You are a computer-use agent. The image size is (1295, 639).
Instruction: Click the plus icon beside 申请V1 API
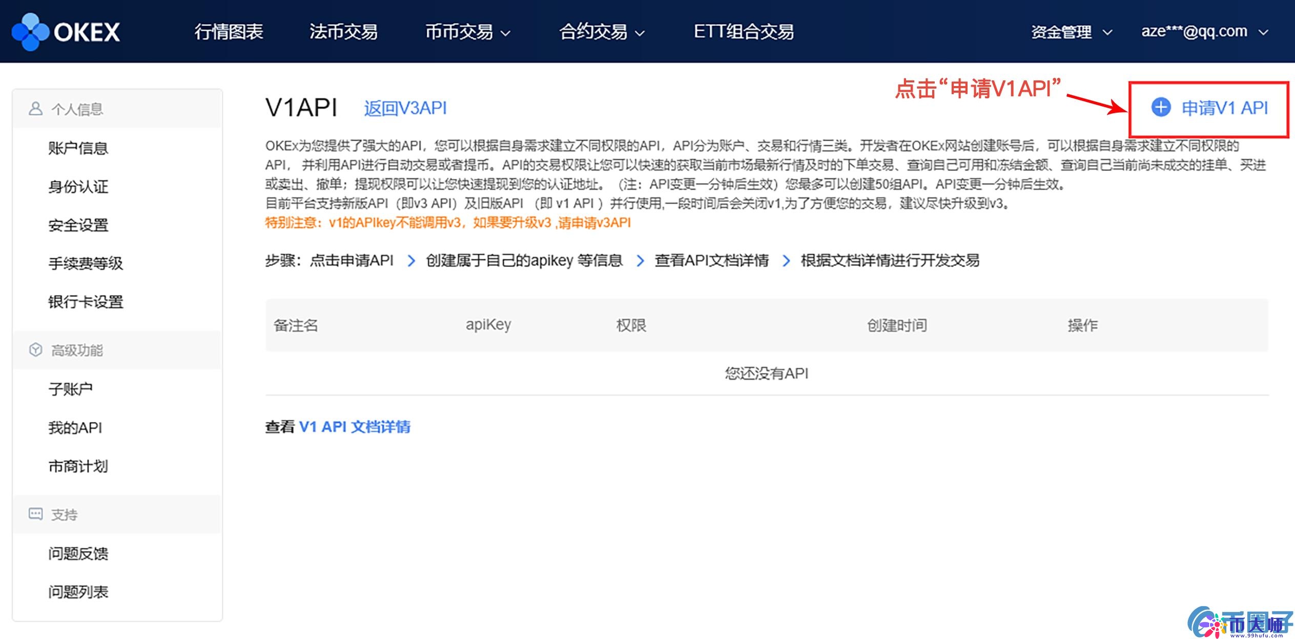[x=1161, y=108]
